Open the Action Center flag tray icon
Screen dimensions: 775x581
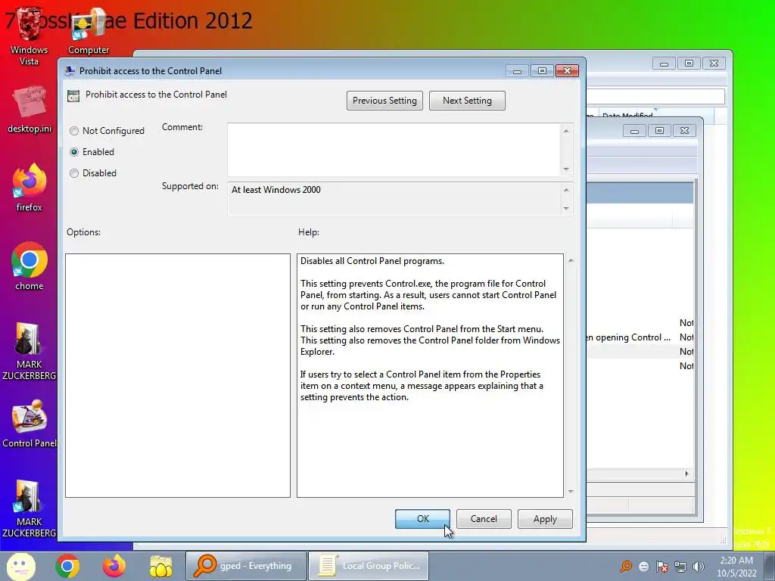click(x=662, y=567)
